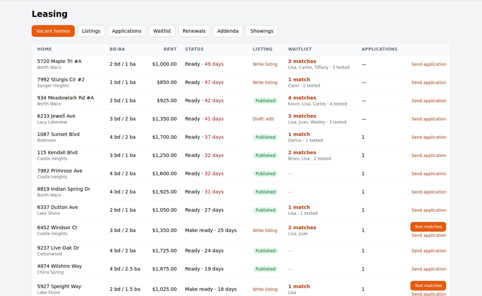
Task: Open the Addenda tab
Action: [228, 31]
